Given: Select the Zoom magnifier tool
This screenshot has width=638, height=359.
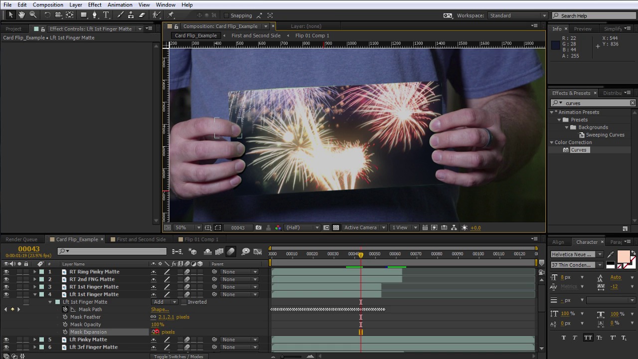Looking at the screenshot, I should click(x=33, y=15).
